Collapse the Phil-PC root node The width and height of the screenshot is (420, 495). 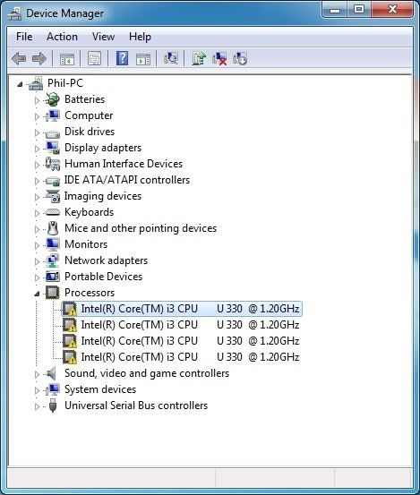(x=20, y=84)
